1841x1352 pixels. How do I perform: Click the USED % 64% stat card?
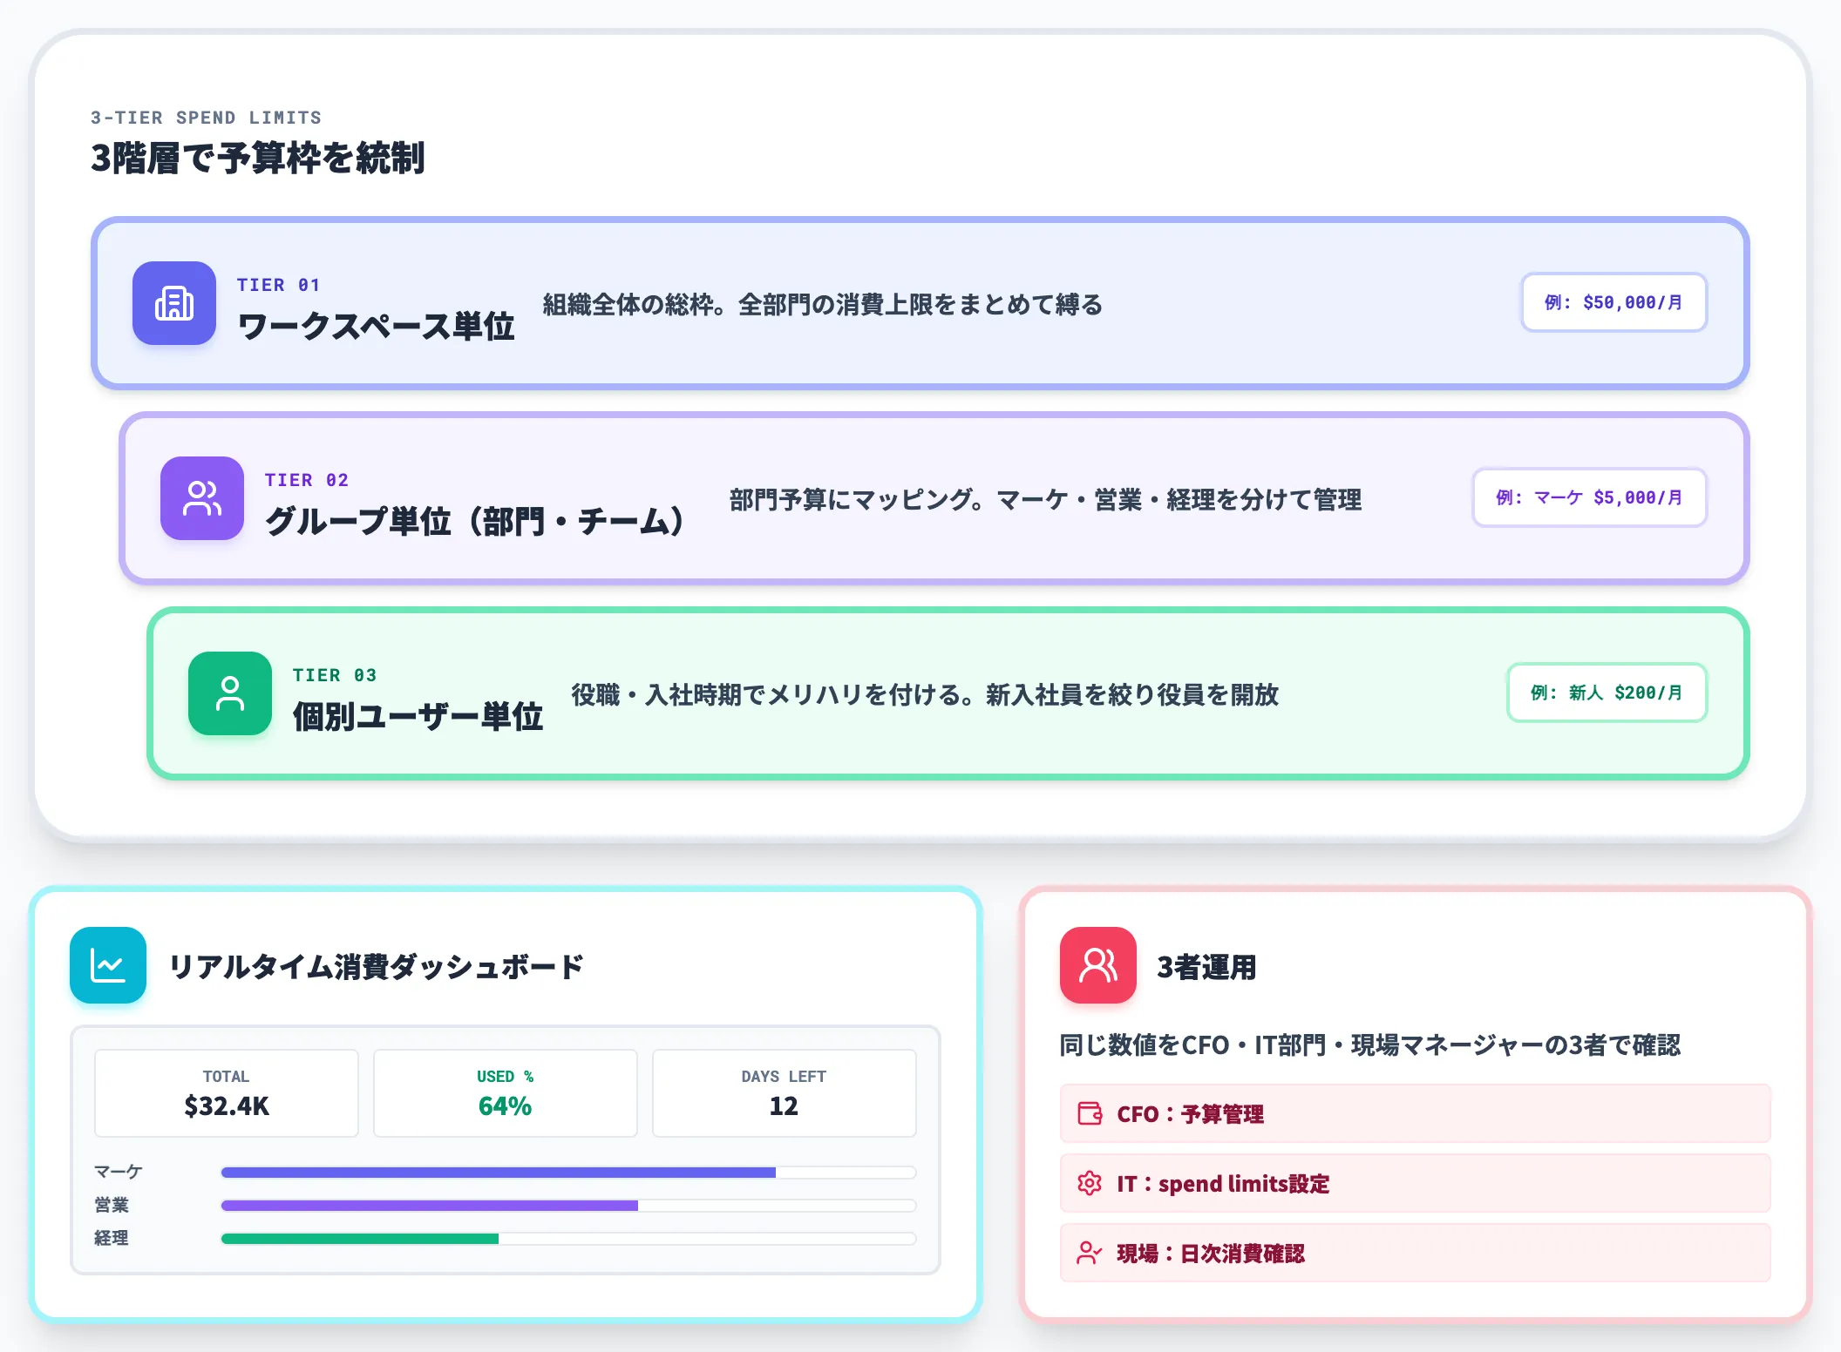[506, 1093]
